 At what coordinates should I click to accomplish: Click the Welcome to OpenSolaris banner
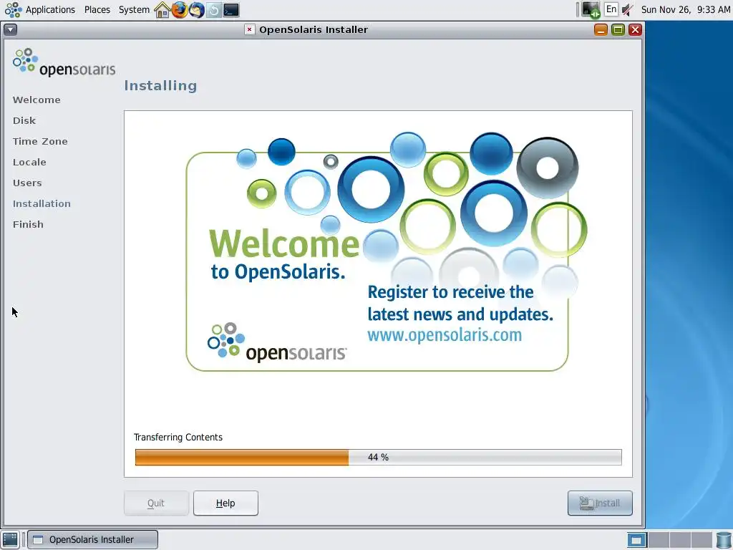tap(386, 253)
